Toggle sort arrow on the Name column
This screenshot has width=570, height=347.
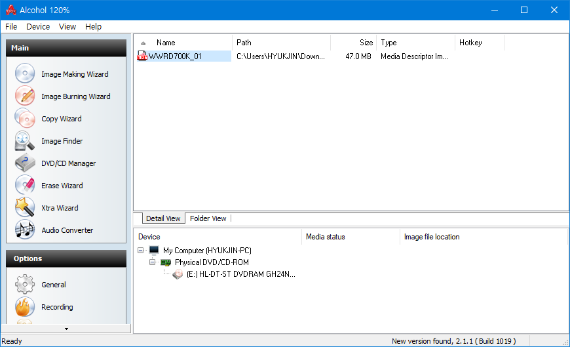coord(143,43)
